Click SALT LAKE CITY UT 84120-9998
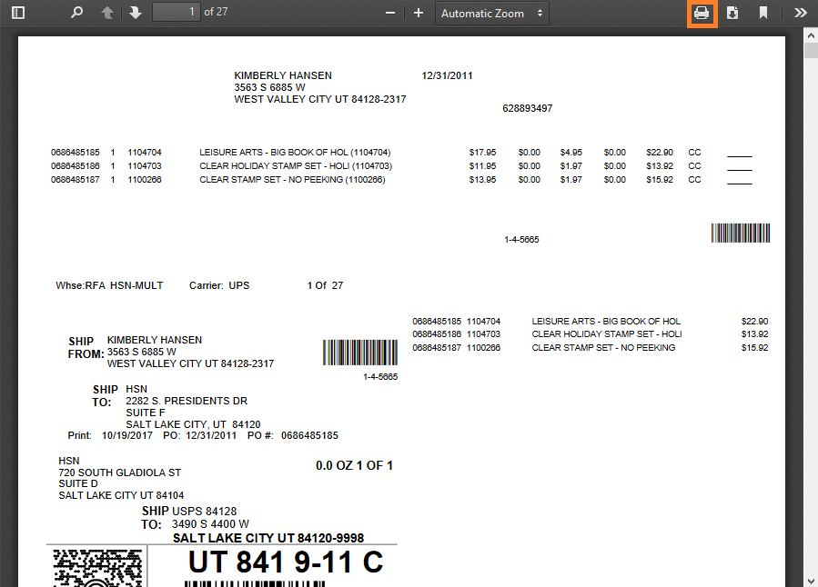The image size is (818, 587). click(268, 538)
